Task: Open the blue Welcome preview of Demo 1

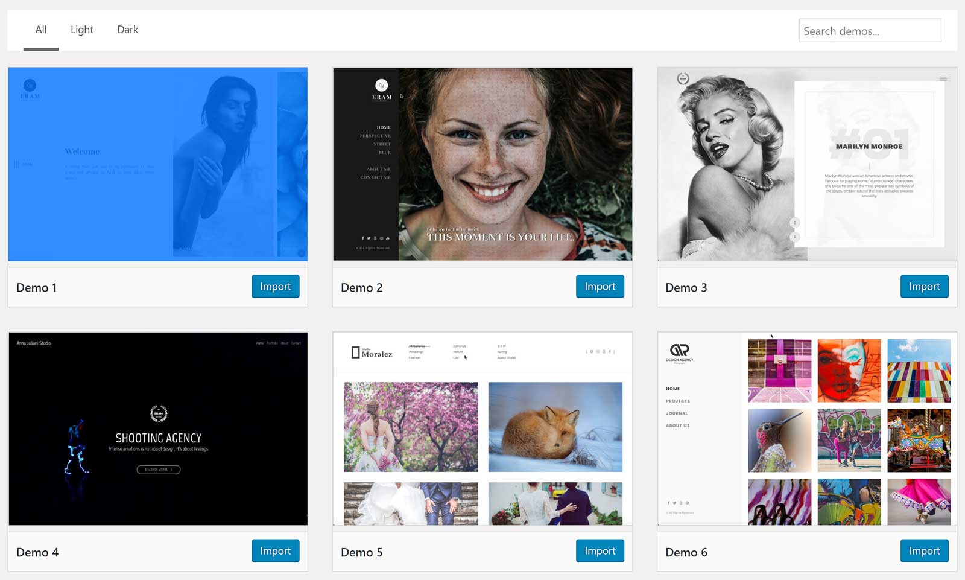Action: click(158, 164)
